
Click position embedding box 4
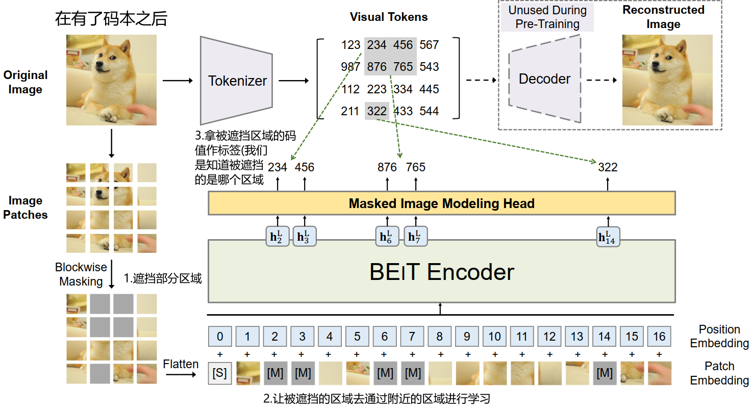click(x=330, y=337)
